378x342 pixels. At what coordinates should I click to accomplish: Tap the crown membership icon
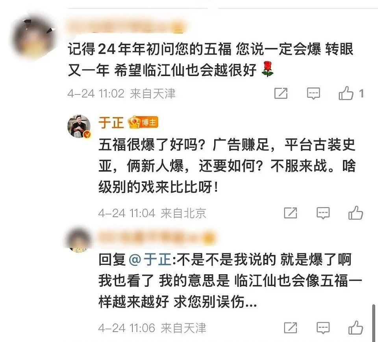(x=134, y=122)
